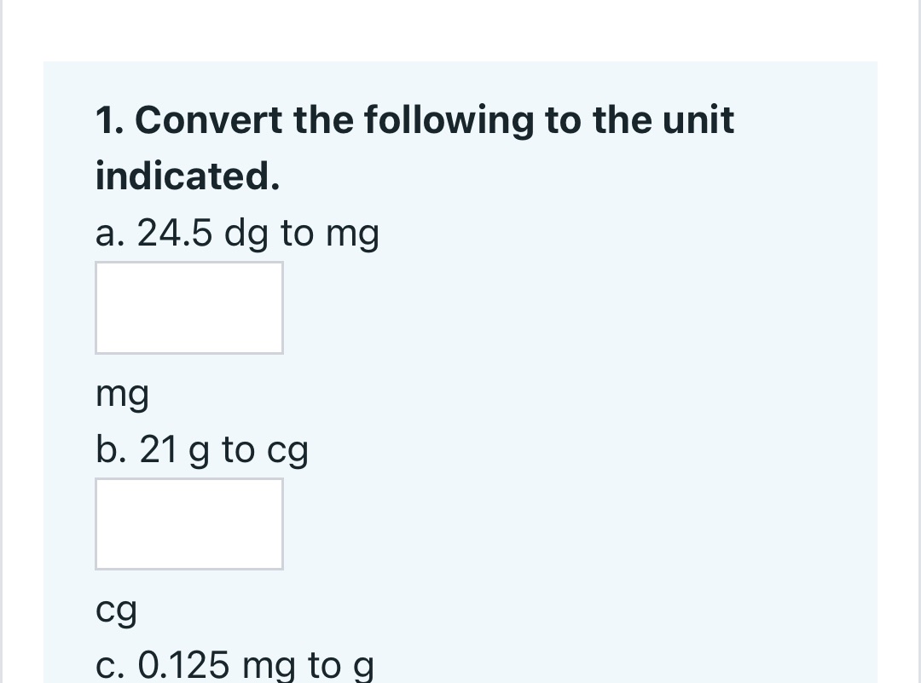Image resolution: width=921 pixels, height=683 pixels.
Task: Click the word 'unit' in the title
Action: click(x=699, y=119)
